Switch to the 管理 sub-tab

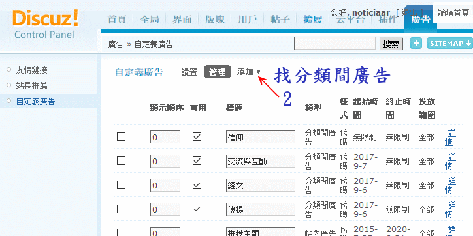point(217,72)
